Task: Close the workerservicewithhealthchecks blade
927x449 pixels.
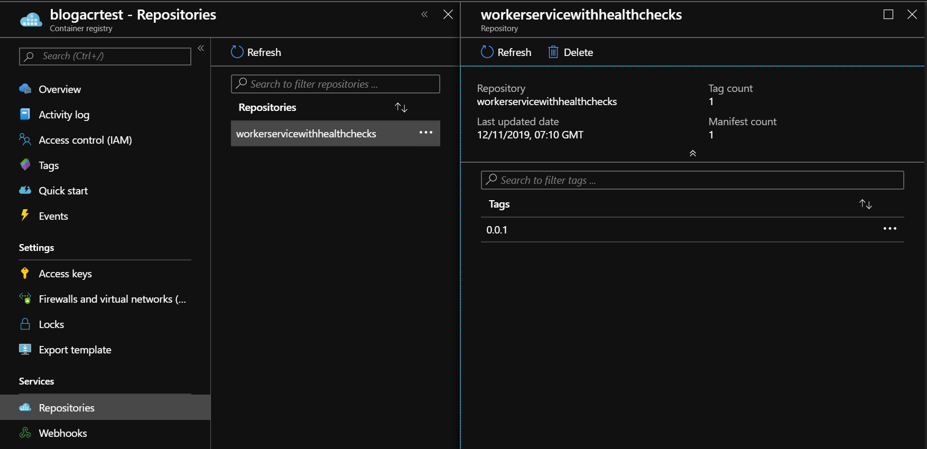Action: (912, 14)
